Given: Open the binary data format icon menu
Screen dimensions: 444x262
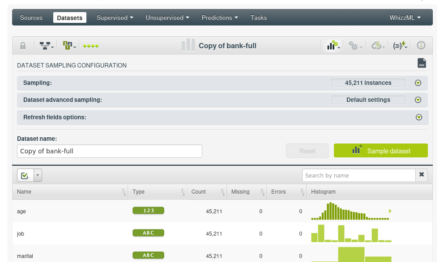Looking at the screenshot, I should click(x=69, y=46).
